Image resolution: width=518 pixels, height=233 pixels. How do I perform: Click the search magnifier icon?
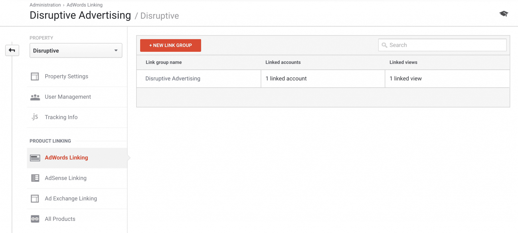click(384, 45)
